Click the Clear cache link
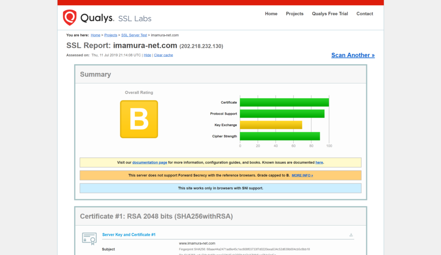The height and width of the screenshot is (255, 441). [163, 55]
